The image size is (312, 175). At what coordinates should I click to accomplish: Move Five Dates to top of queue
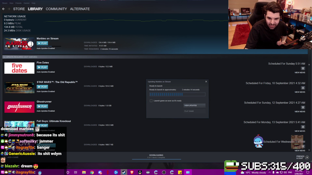point(303,69)
